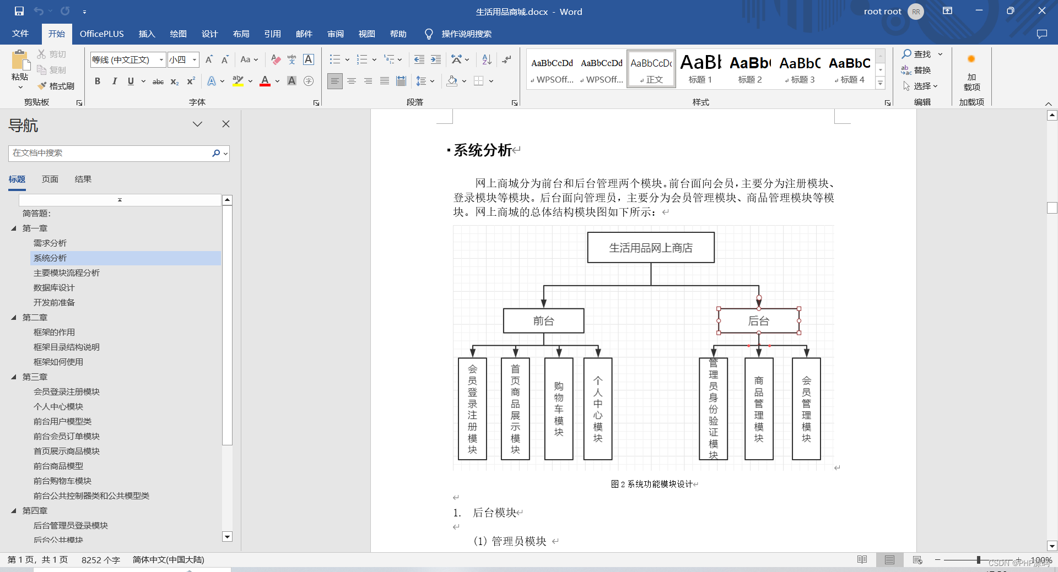Collapse the 第三章 heading
Viewport: 1058px width, 572px height.
(x=14, y=377)
